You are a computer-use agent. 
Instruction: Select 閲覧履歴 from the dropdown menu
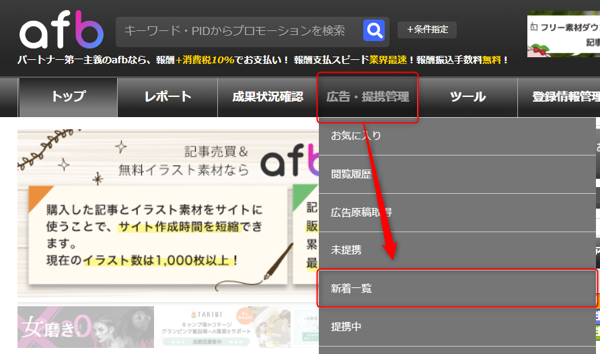point(457,174)
